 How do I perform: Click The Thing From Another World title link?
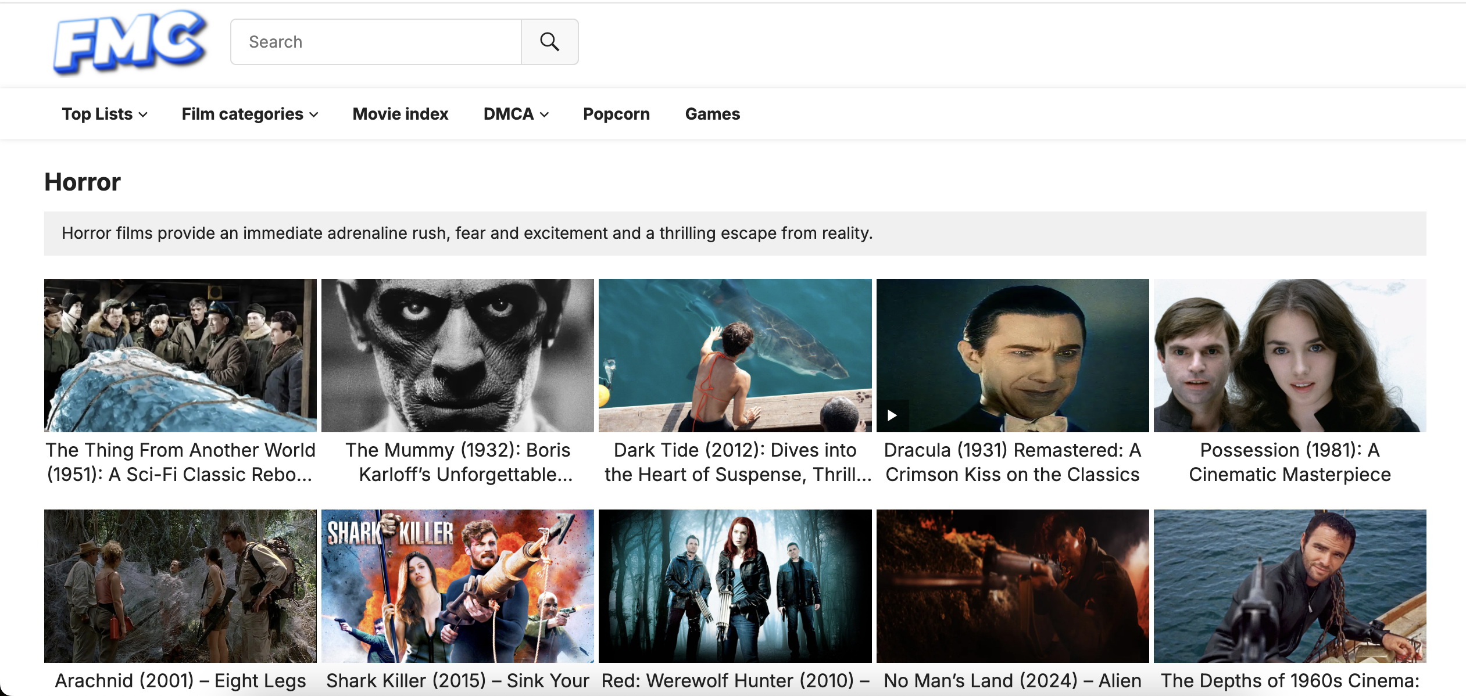click(x=180, y=462)
